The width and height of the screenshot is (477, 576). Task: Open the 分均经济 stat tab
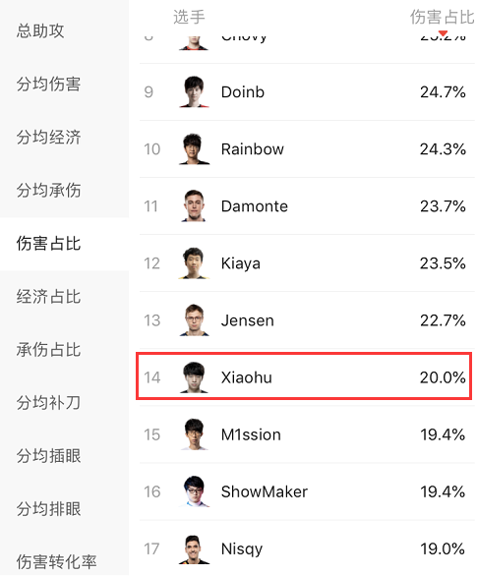[x=48, y=138]
